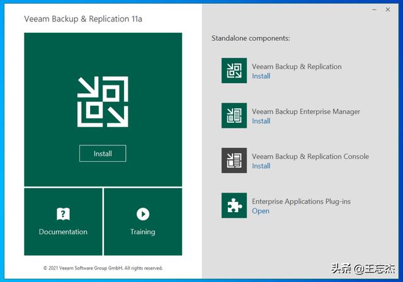
Task: Open the Training tile
Action: tap(143, 222)
